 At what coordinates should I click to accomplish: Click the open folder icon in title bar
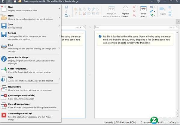click(x=20, y=1)
